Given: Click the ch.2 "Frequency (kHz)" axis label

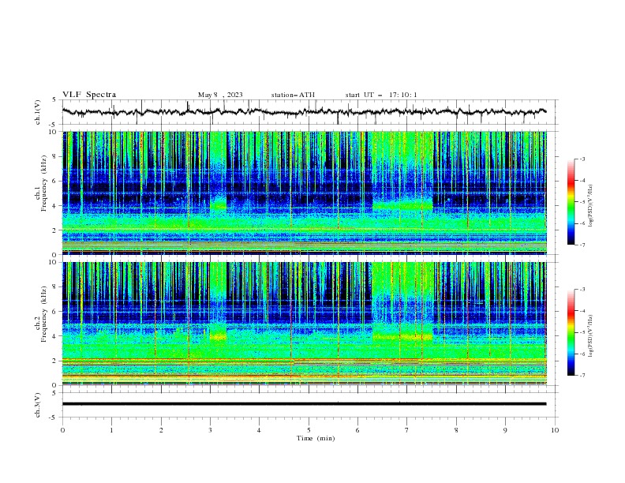Looking at the screenshot, I should pyautogui.click(x=44, y=314).
